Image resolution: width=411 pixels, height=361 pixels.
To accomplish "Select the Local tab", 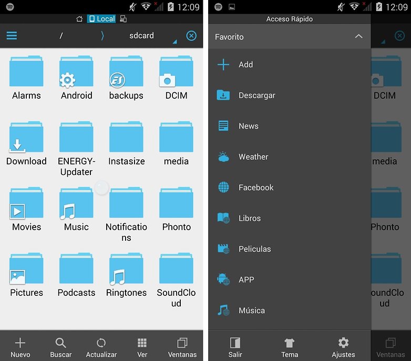I will 101,19.
